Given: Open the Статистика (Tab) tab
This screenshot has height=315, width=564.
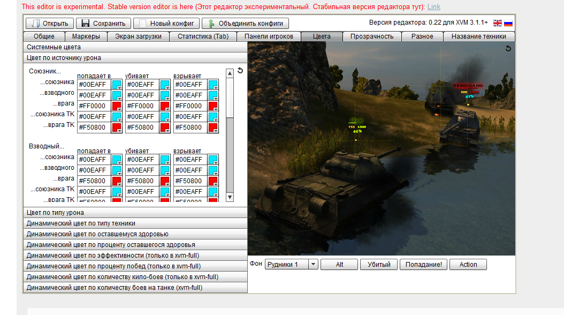Looking at the screenshot, I should (x=203, y=36).
